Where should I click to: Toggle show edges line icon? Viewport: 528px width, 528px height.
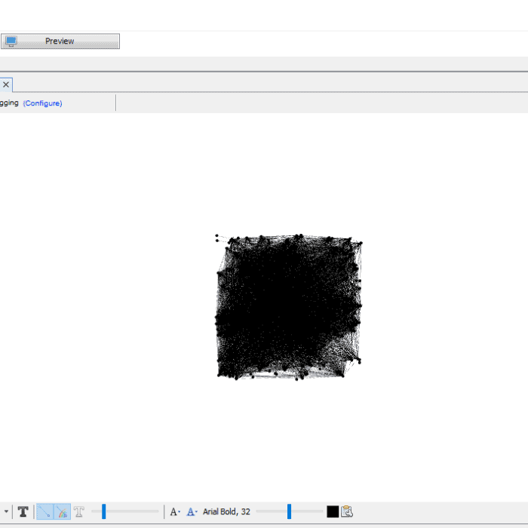[45, 512]
